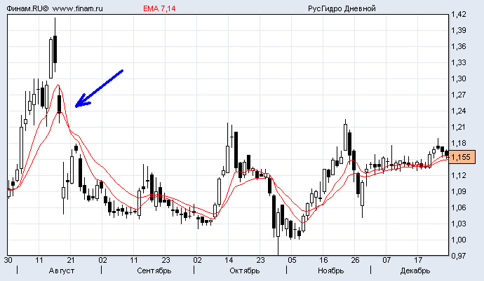484x281 pixels.
Task: Click the 1,24 price axis label
Action: (x=459, y=111)
